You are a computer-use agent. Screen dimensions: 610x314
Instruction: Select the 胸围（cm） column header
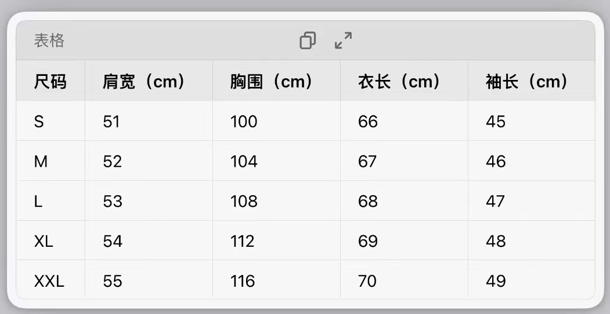click(272, 82)
